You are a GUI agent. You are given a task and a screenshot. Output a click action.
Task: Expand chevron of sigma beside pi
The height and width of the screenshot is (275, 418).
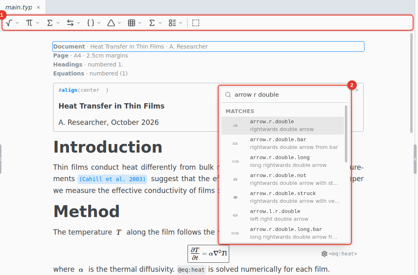click(x=58, y=23)
